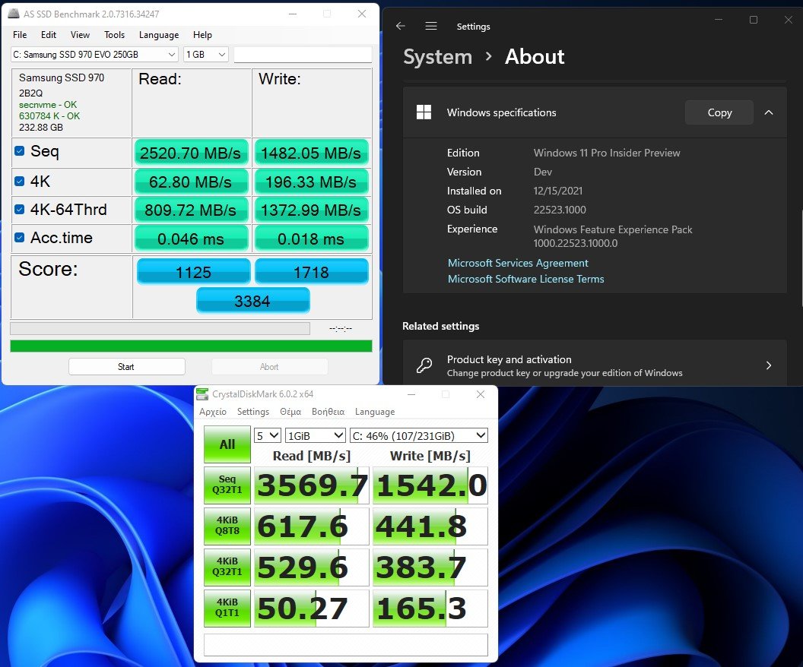Close the CrystalDiskMark window
The width and height of the screenshot is (803, 667).
coord(481,394)
